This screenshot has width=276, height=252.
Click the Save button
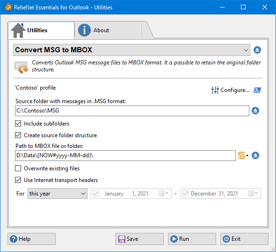(x=139, y=239)
